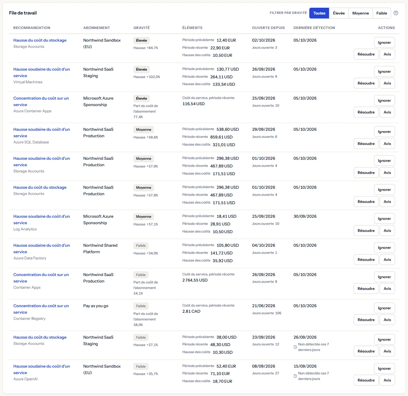Click the Ouverte depuis column header

coord(268,28)
